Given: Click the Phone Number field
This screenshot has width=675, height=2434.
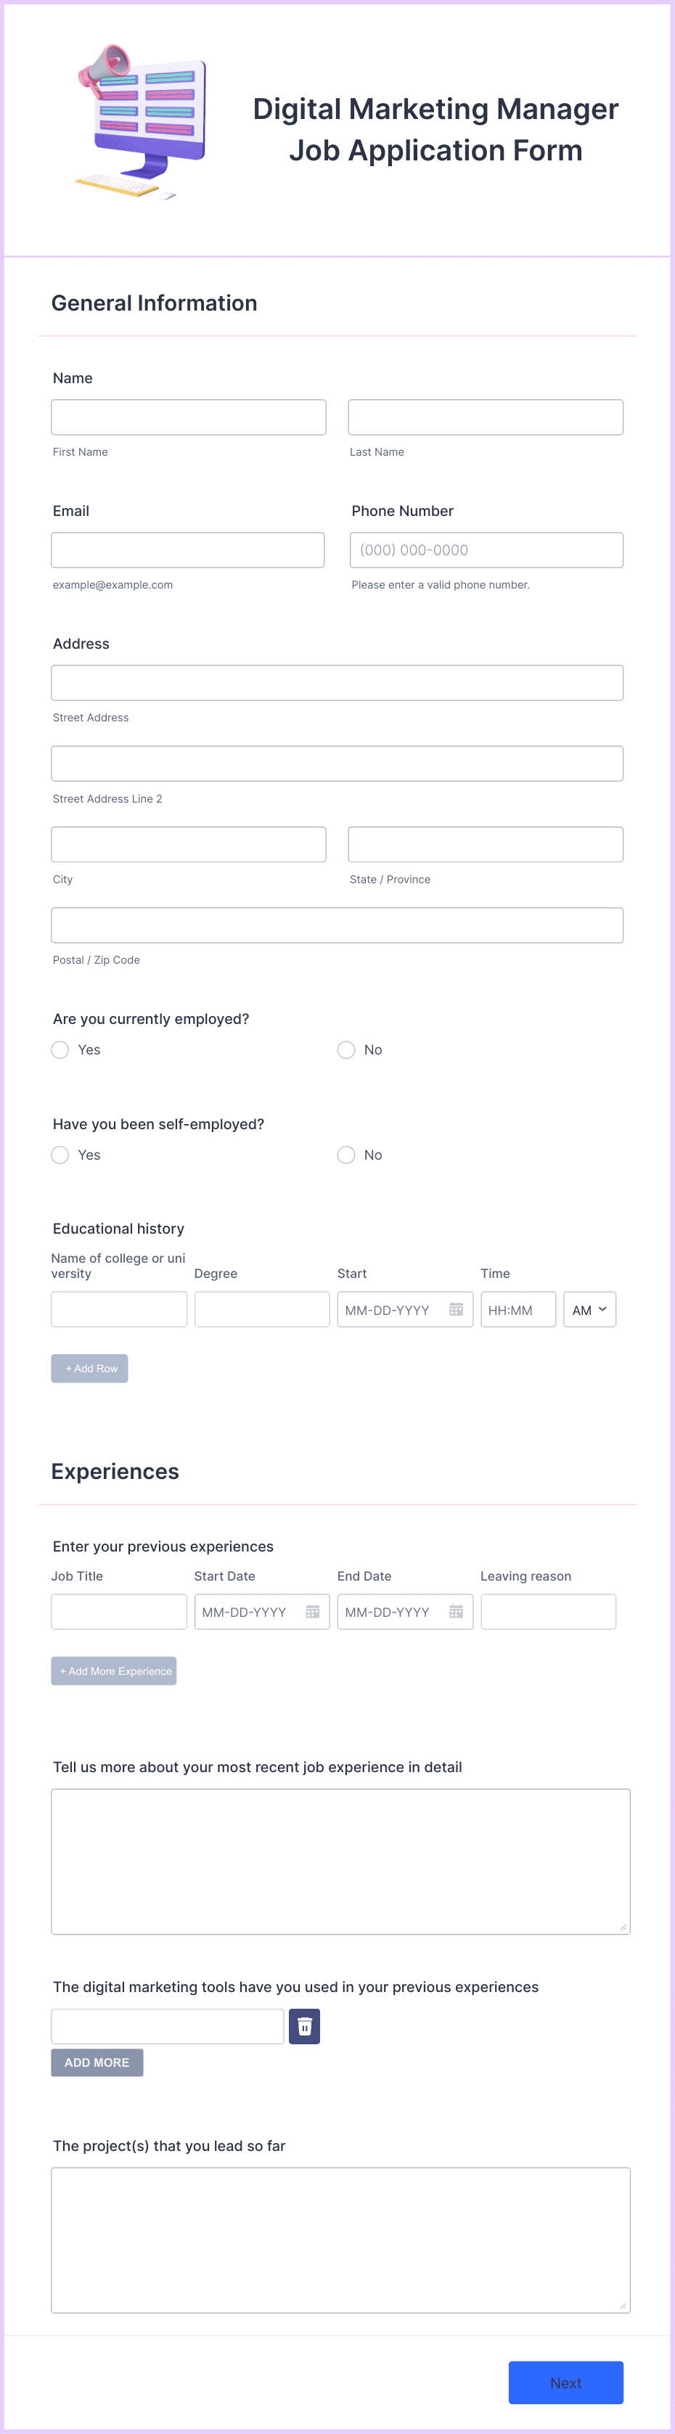Looking at the screenshot, I should [x=486, y=549].
